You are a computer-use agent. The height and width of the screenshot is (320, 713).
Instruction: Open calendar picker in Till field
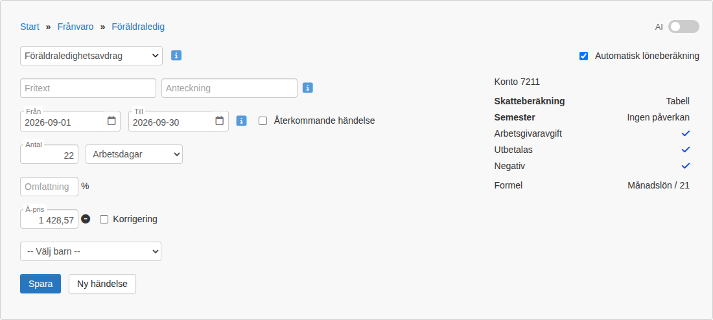[220, 121]
